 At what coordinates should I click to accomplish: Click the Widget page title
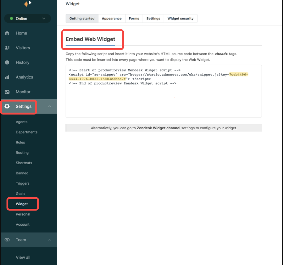(73, 4)
